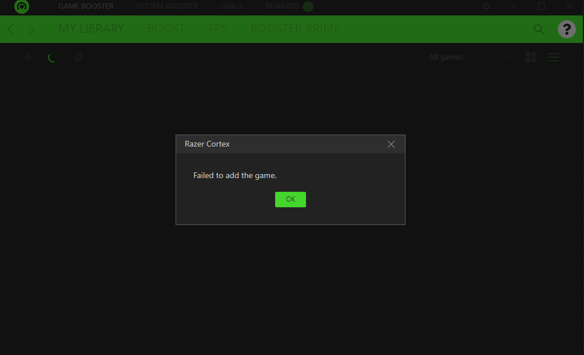Minimize the Razer Cortex window
Viewport: 584px width, 355px height.
tap(513, 6)
